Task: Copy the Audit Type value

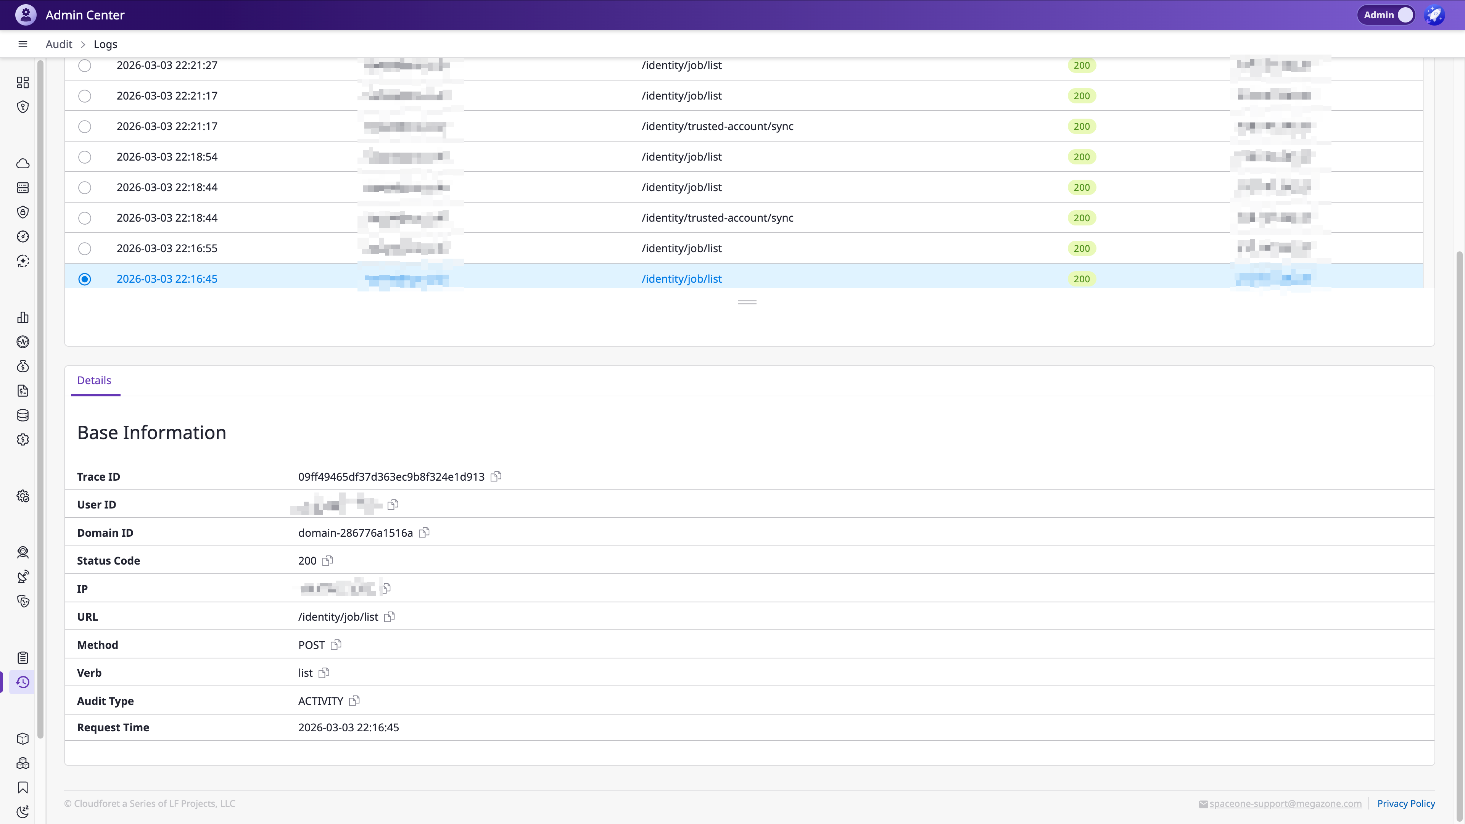Action: [x=354, y=701]
